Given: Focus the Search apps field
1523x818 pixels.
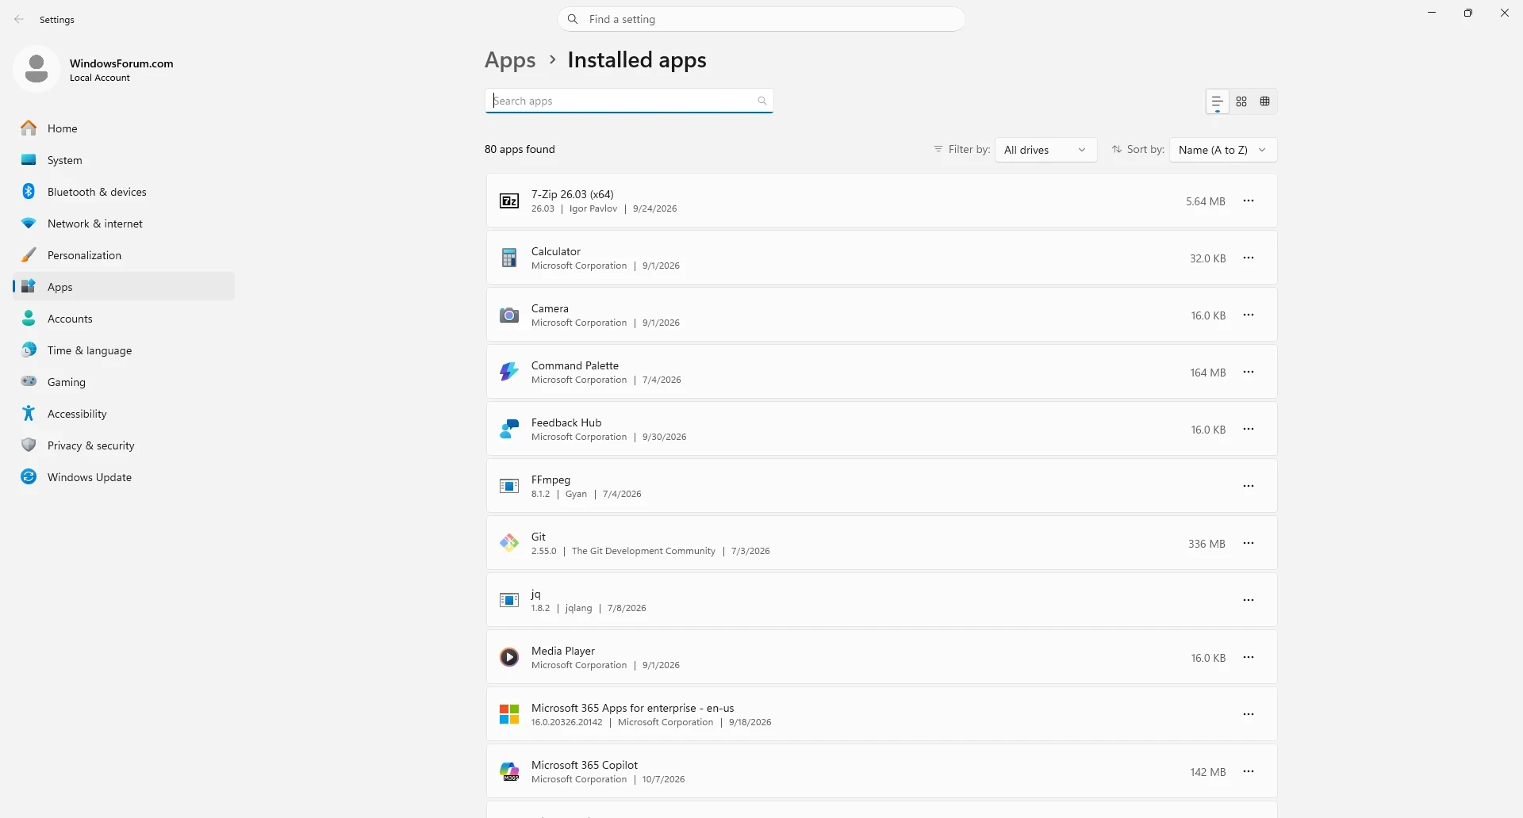Looking at the screenshot, I should pyautogui.click(x=629, y=101).
